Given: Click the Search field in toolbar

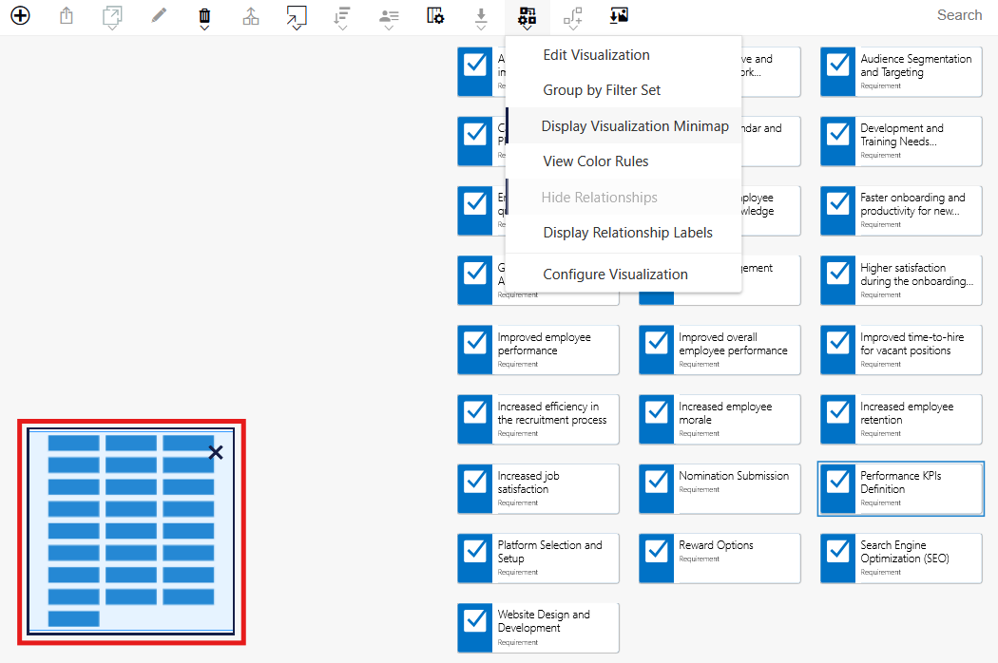Looking at the screenshot, I should (x=959, y=15).
